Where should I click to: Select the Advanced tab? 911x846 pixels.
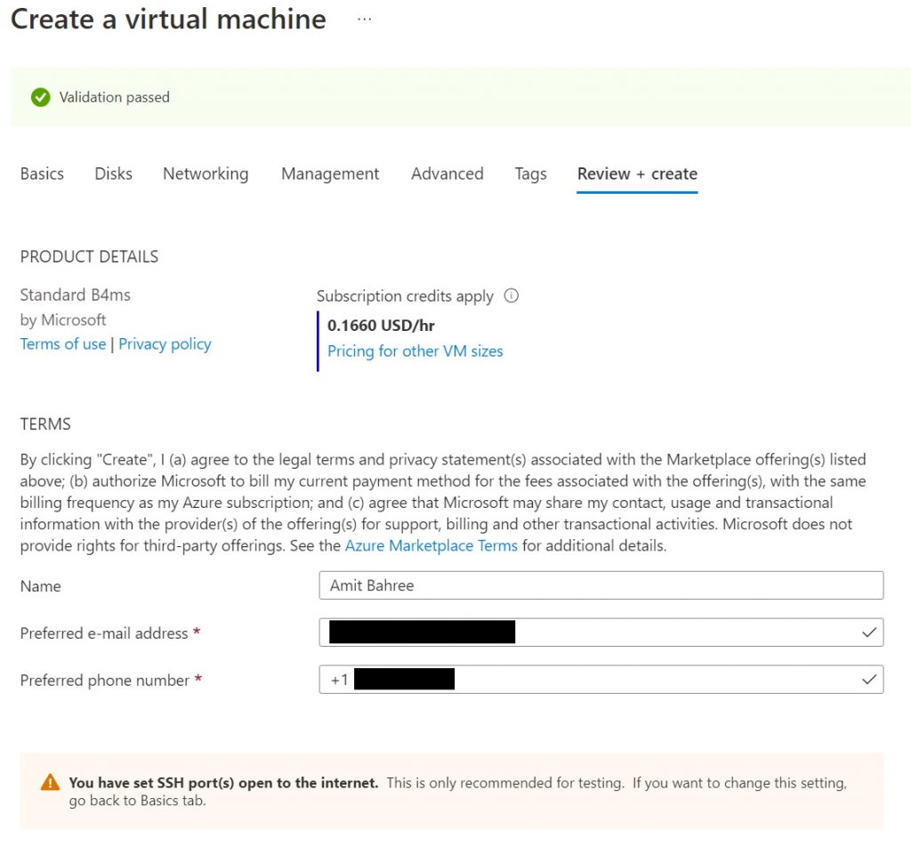click(x=447, y=173)
